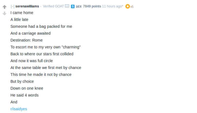Click the "He said 4 words" line
This screenshot has height=113, width=197.
(x=25, y=95)
